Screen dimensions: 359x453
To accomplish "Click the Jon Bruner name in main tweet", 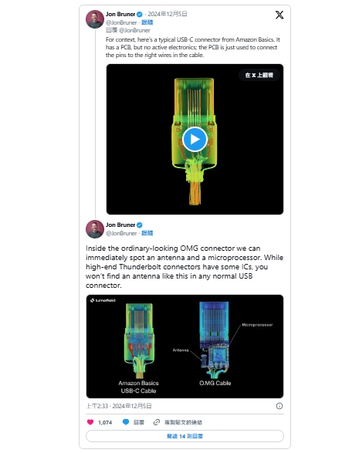I will click(x=120, y=225).
